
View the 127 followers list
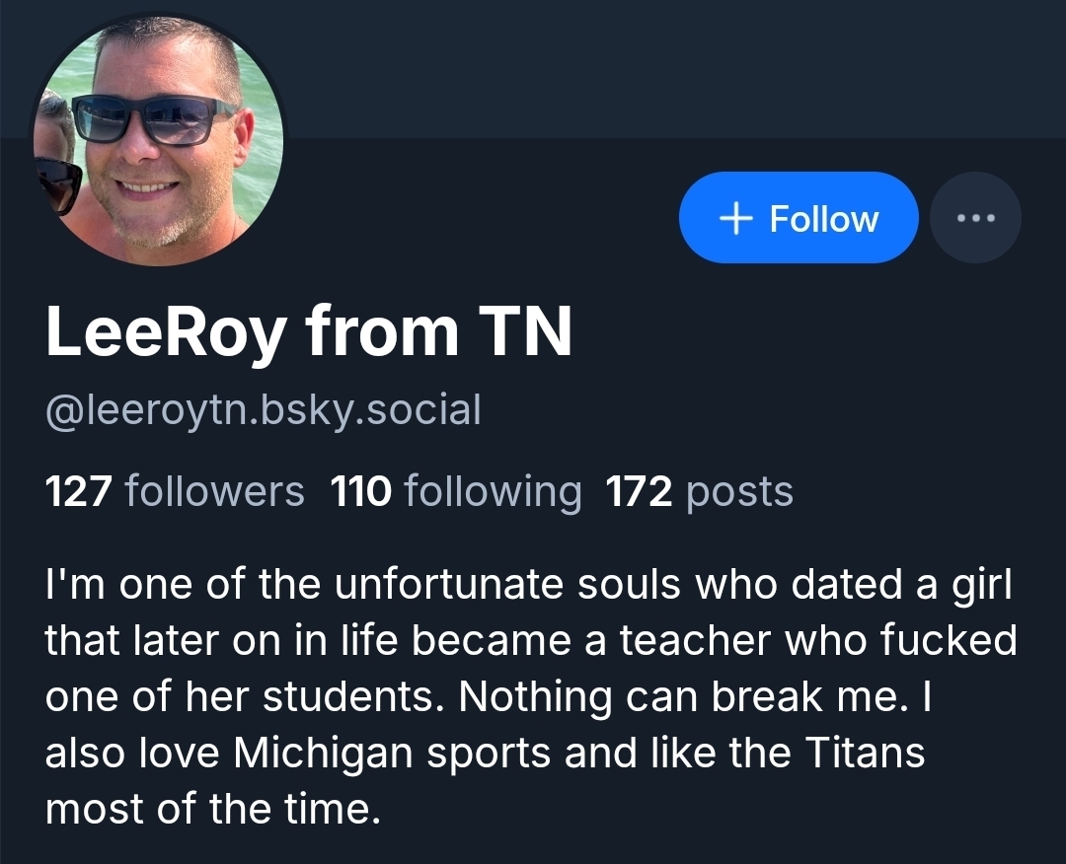coord(175,490)
